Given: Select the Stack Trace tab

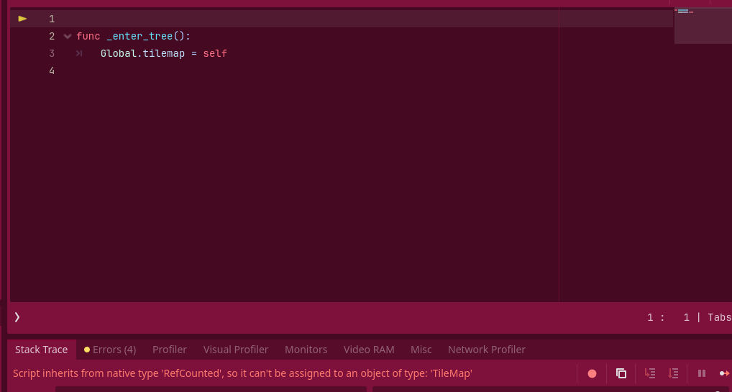Looking at the screenshot, I should (x=42, y=350).
